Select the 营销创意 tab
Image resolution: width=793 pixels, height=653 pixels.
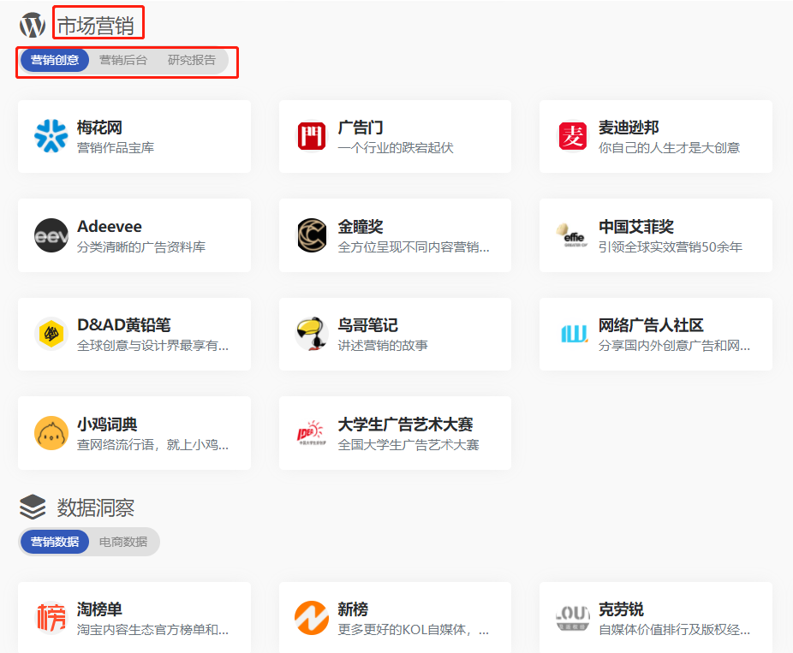click(55, 60)
